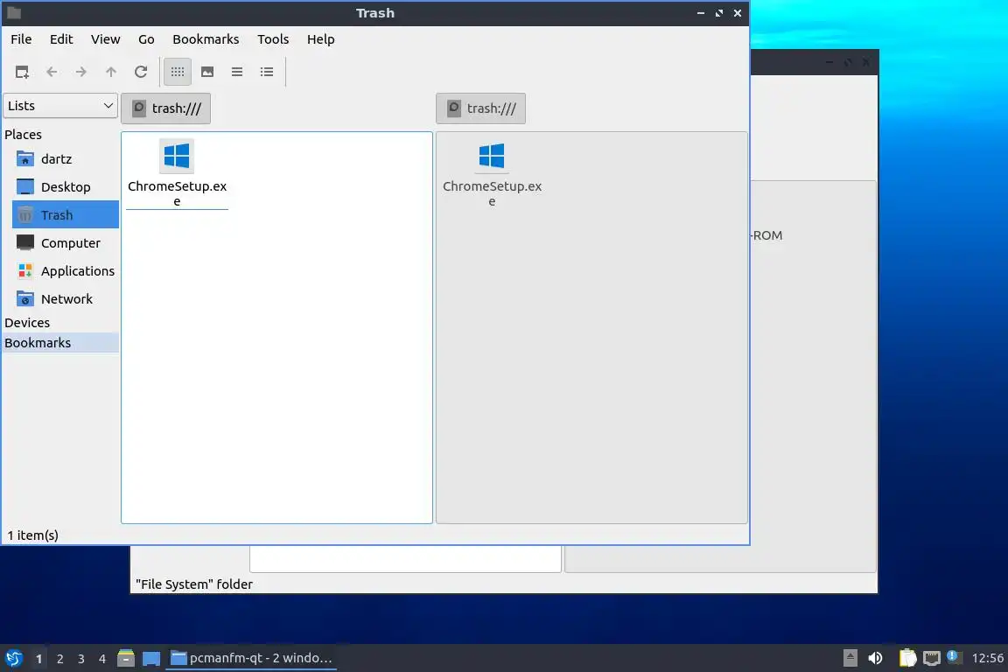Screen dimensions: 1008x672
Task: Open the Go menu
Action: (146, 39)
